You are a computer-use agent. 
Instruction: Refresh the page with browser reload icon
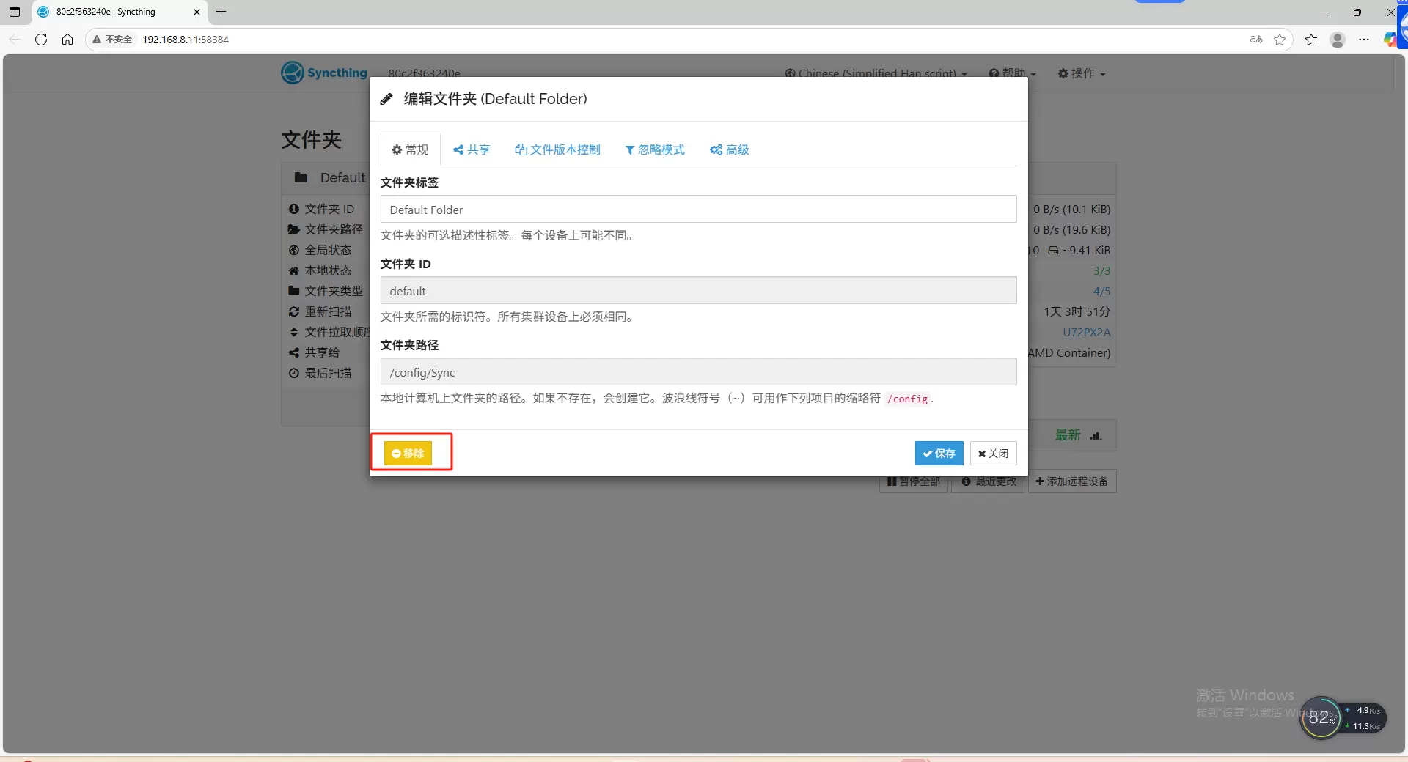click(x=41, y=40)
